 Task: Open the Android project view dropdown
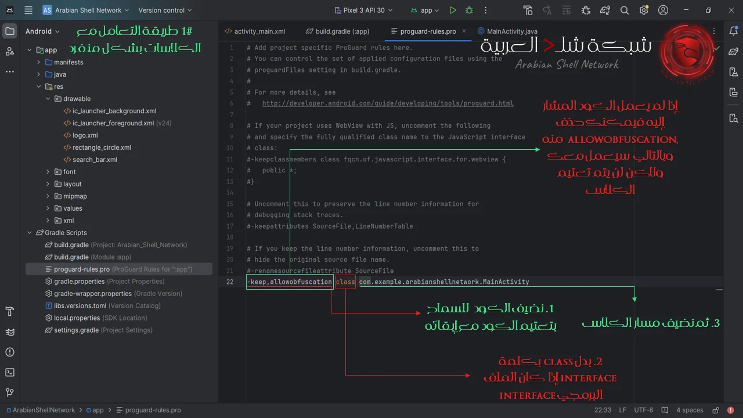(x=42, y=31)
